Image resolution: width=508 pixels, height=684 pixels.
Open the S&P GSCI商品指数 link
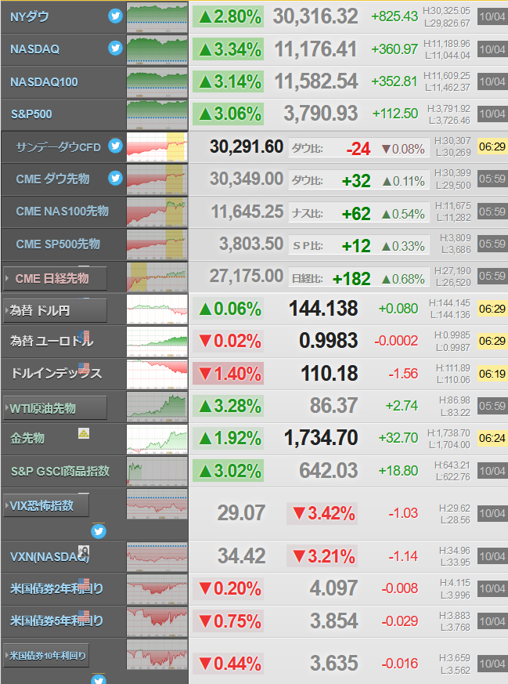coord(60,471)
